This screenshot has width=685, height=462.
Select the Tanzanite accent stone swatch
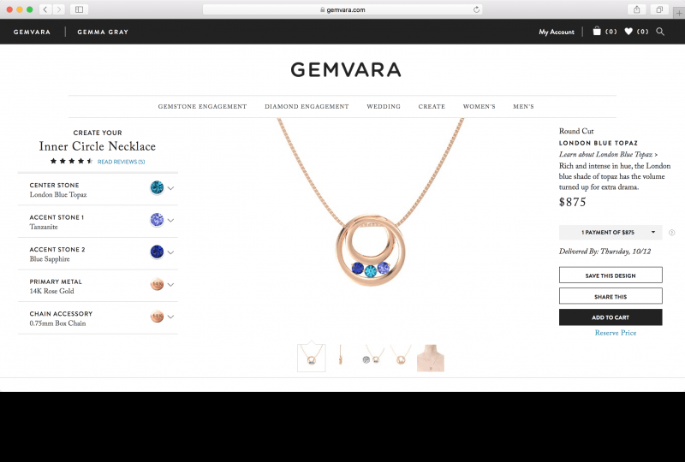157,220
